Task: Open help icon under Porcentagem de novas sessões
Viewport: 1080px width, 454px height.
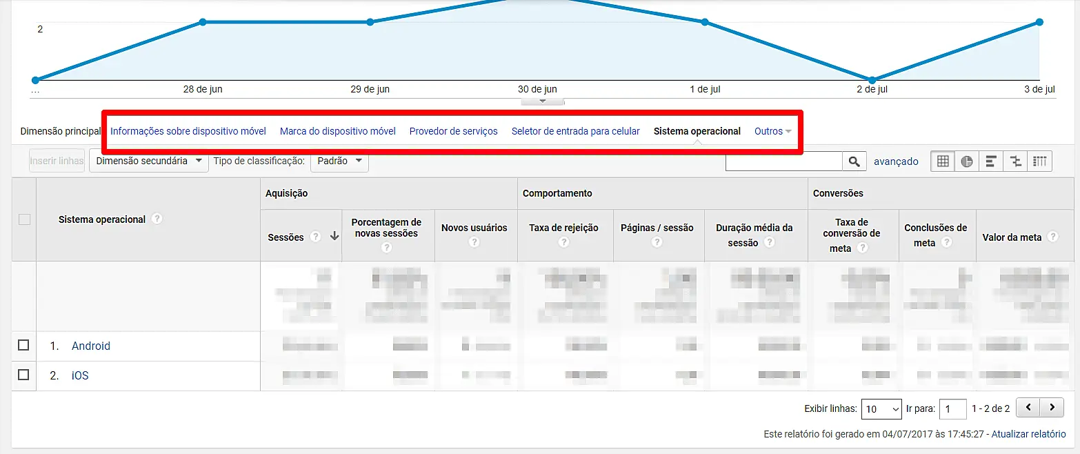Action: [386, 247]
